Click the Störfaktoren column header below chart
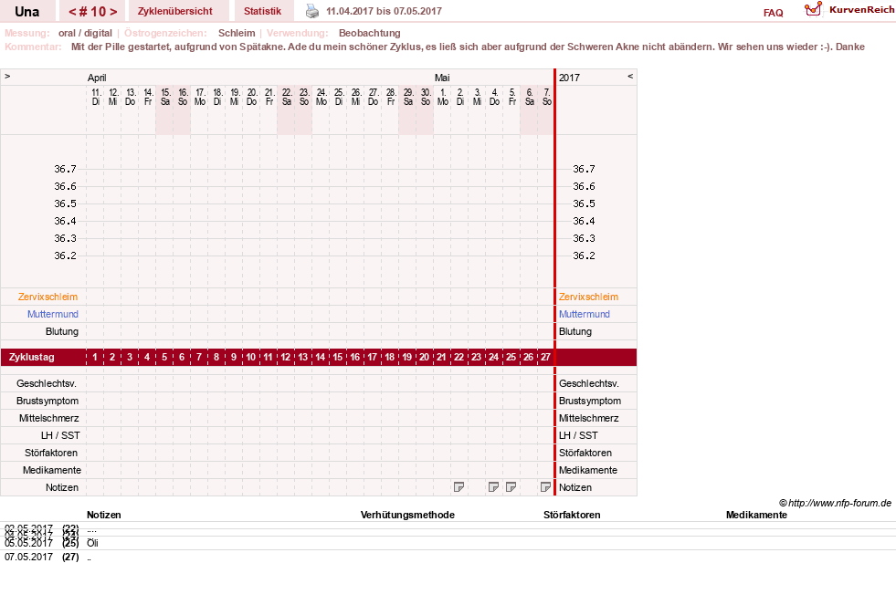The width and height of the screenshot is (896, 605). click(x=572, y=515)
